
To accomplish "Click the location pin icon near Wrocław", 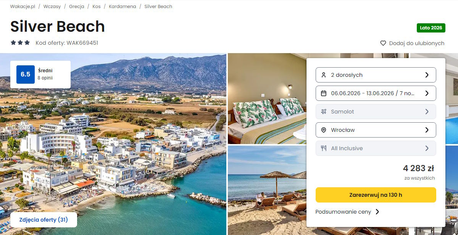I will [x=324, y=130].
